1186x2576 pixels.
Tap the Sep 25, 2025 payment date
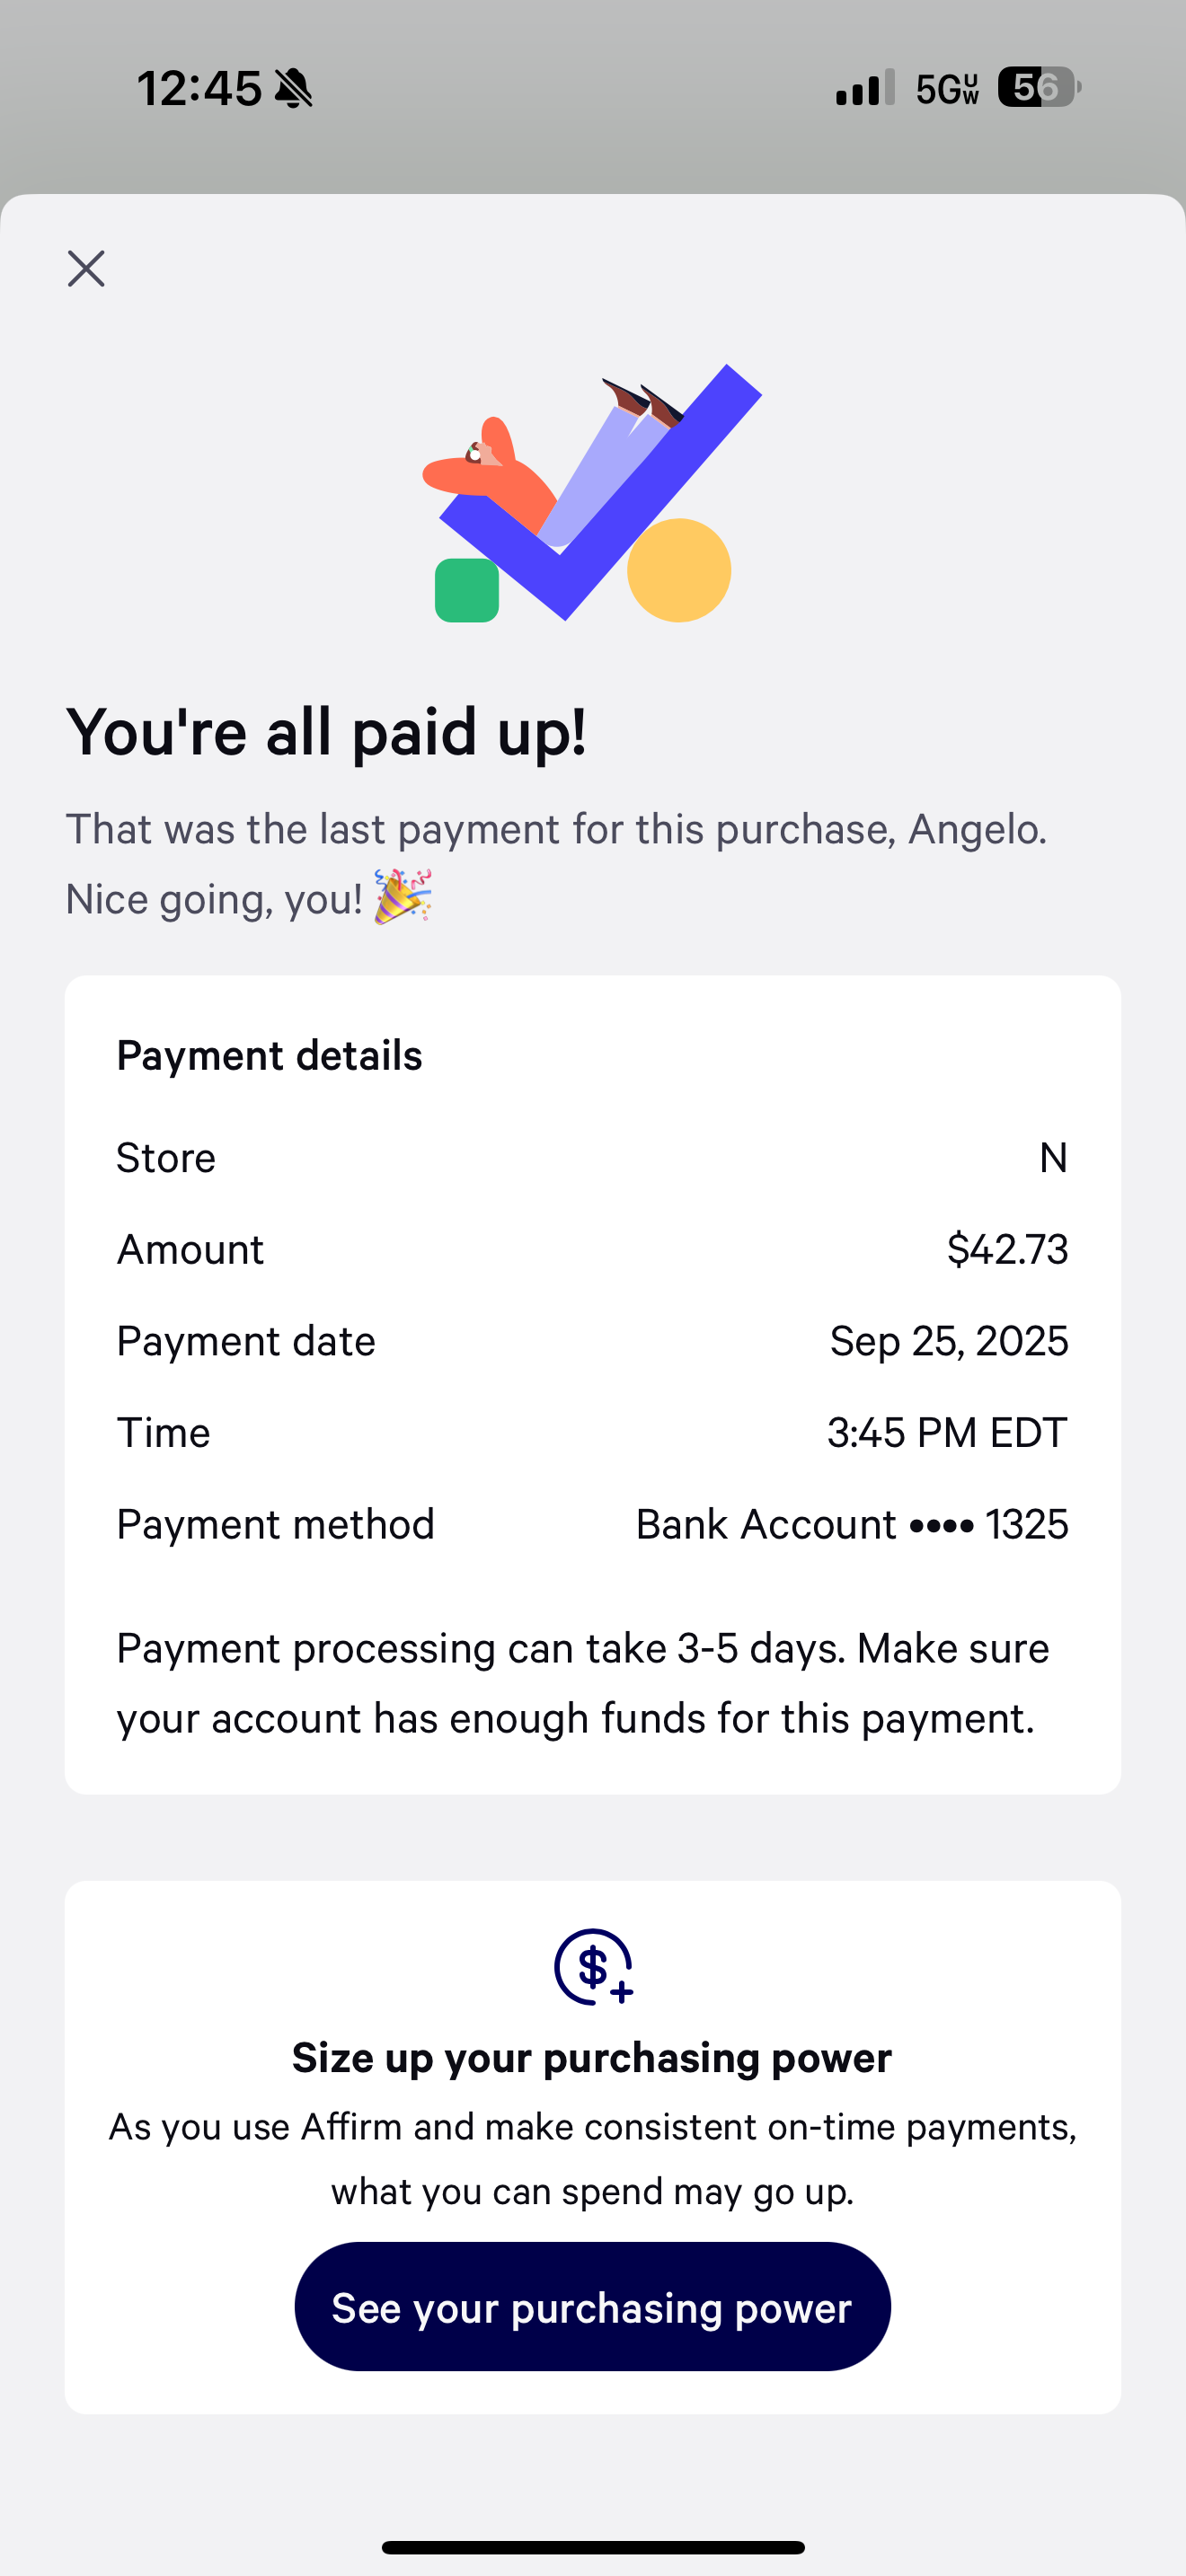coord(948,1341)
